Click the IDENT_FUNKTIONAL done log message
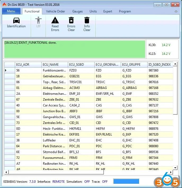 (30, 43)
